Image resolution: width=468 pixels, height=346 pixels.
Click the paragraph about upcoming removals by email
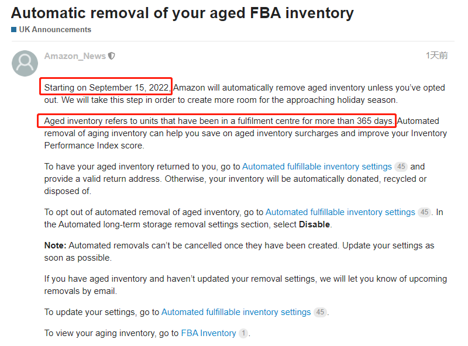click(x=245, y=284)
